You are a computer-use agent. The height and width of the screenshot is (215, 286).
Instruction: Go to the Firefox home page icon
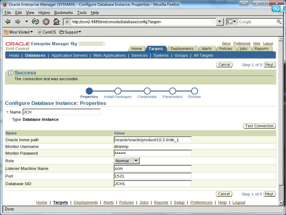click(x=56, y=22)
